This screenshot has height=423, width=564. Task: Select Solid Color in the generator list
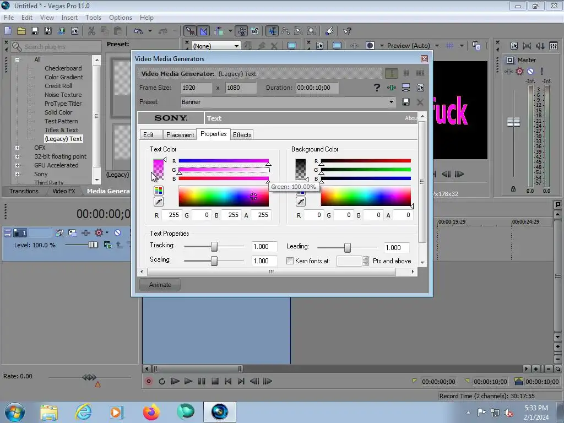[x=58, y=112]
